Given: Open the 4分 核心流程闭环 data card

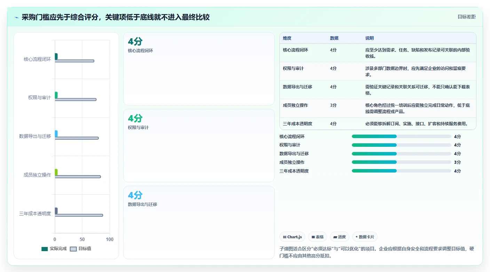Looking at the screenshot, I should (x=199, y=69).
